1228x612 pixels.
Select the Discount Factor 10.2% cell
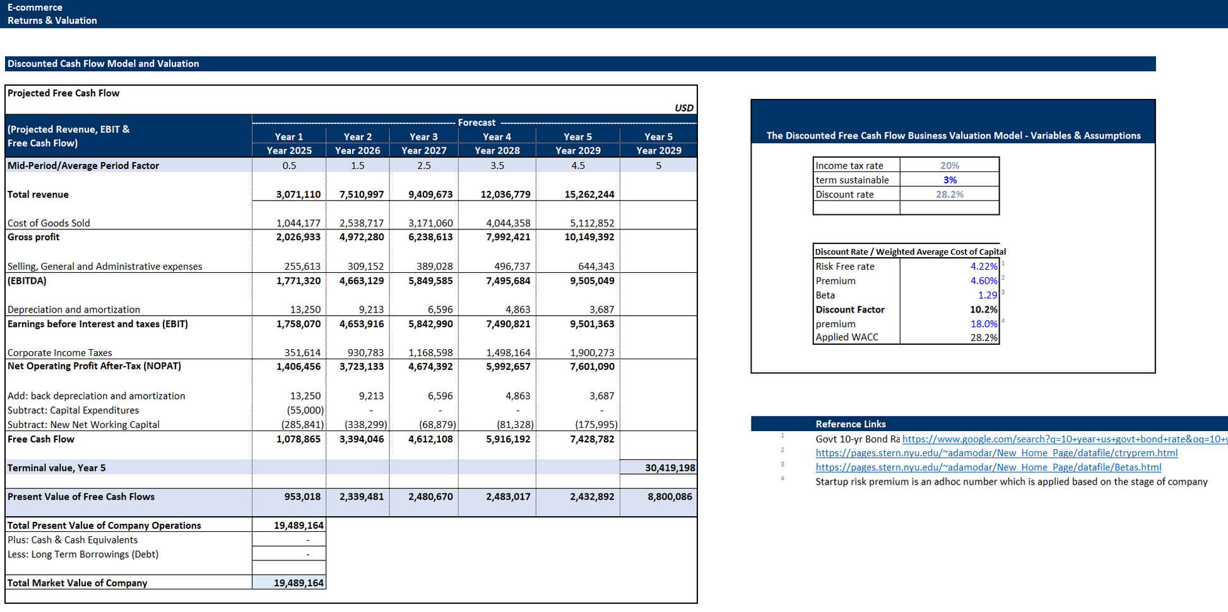point(949,310)
